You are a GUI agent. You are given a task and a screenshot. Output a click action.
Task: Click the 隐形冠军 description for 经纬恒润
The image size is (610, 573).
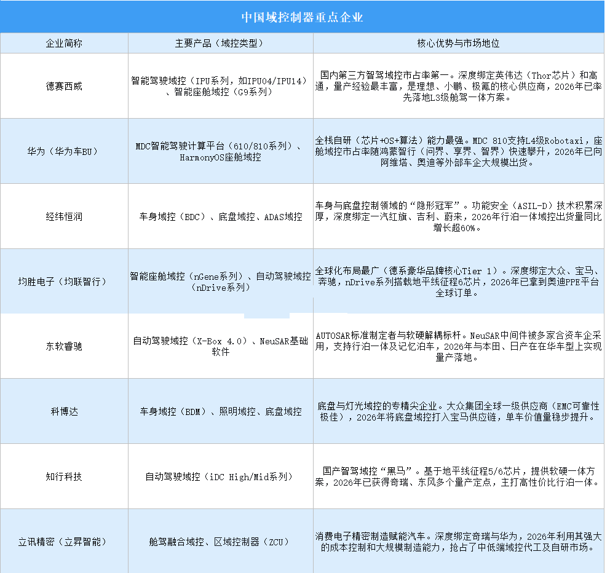point(458,216)
